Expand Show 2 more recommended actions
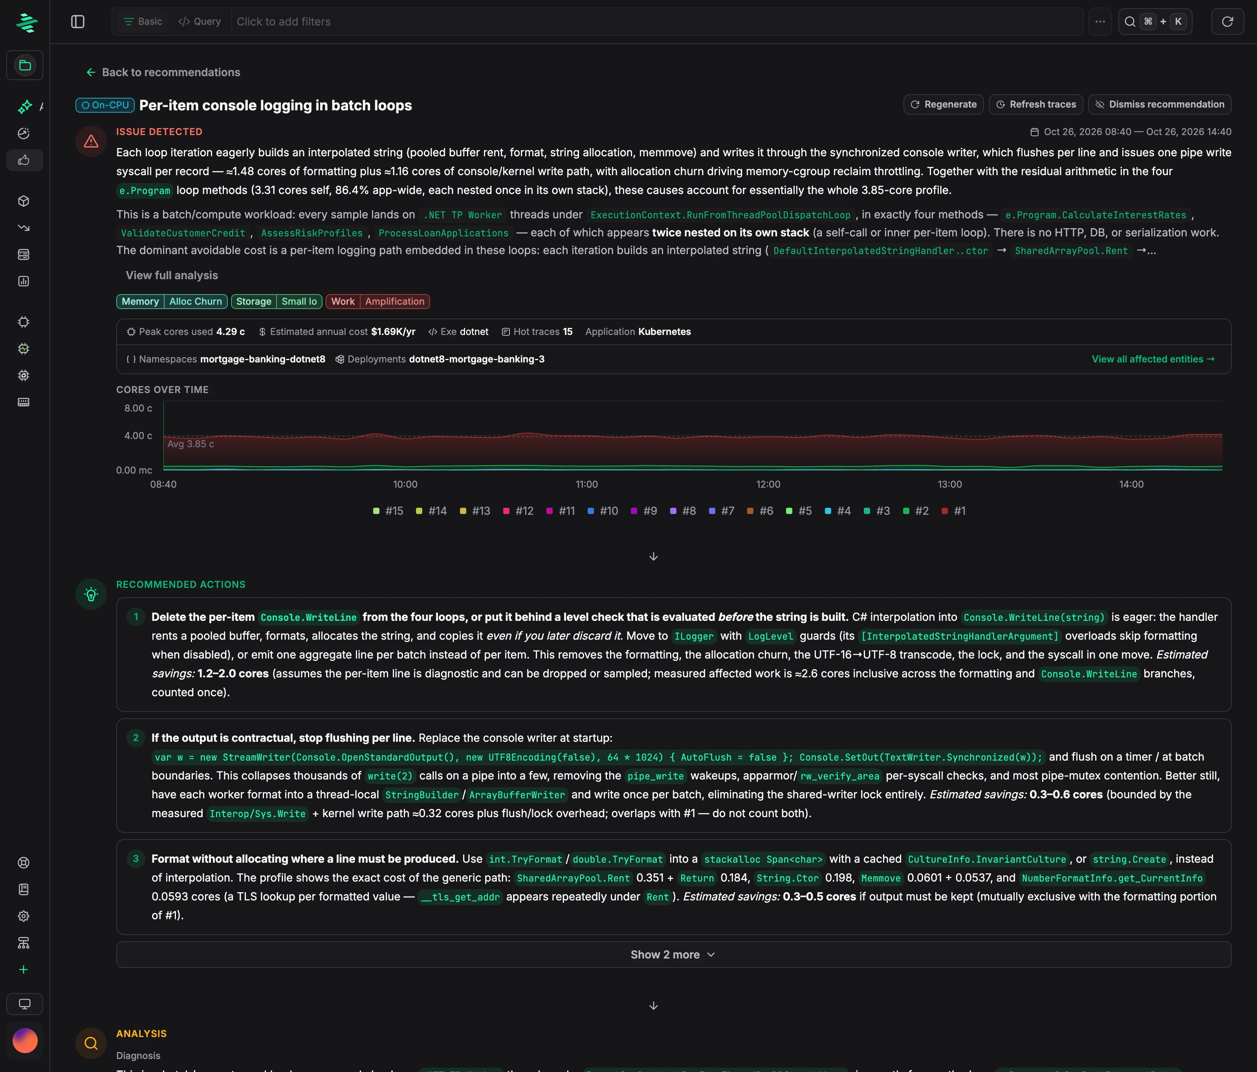1257x1072 pixels. click(x=673, y=955)
